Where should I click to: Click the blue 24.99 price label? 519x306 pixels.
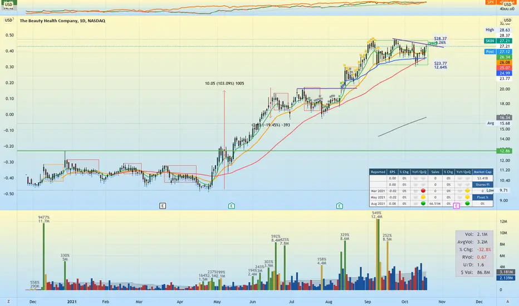[x=505, y=73]
